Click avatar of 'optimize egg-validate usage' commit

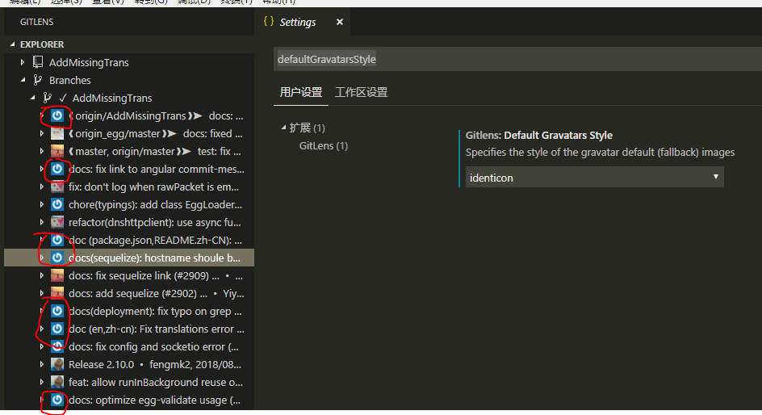(57, 400)
